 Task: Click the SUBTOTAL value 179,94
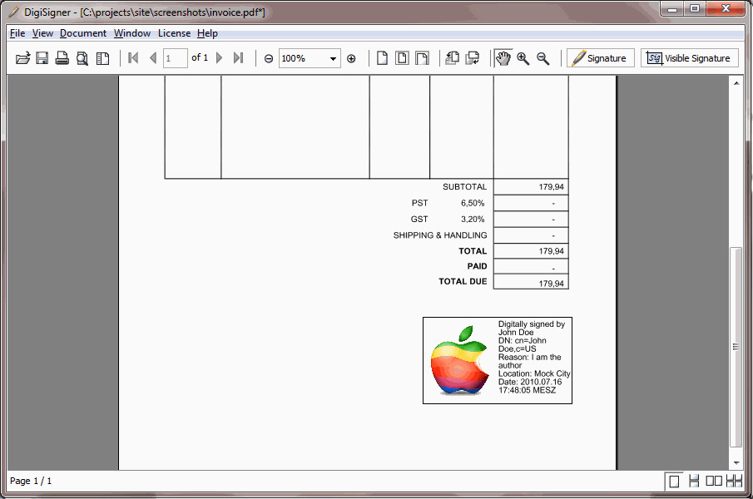[551, 186]
